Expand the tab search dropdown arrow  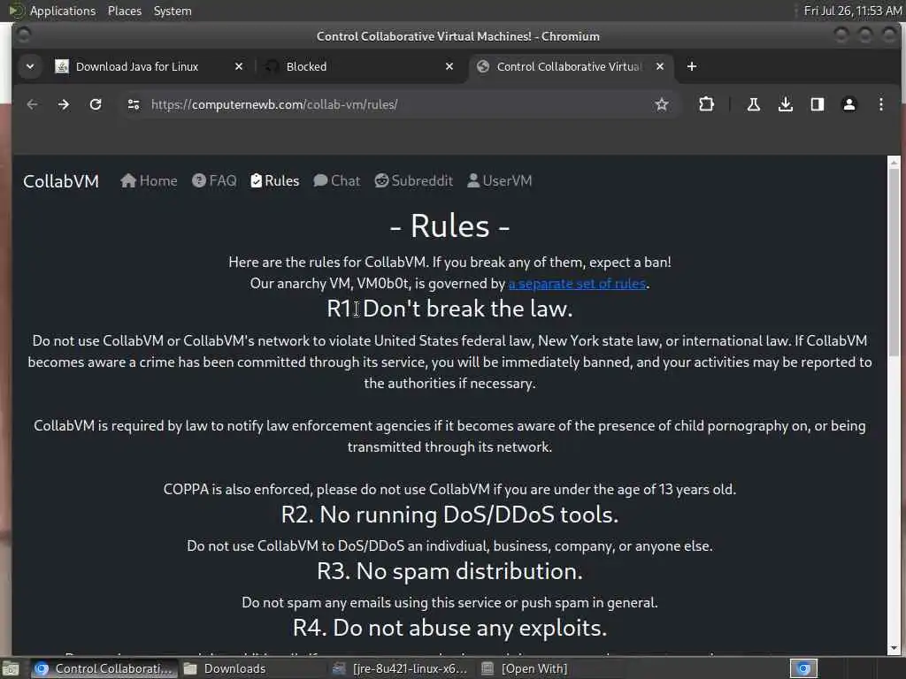[x=30, y=66]
